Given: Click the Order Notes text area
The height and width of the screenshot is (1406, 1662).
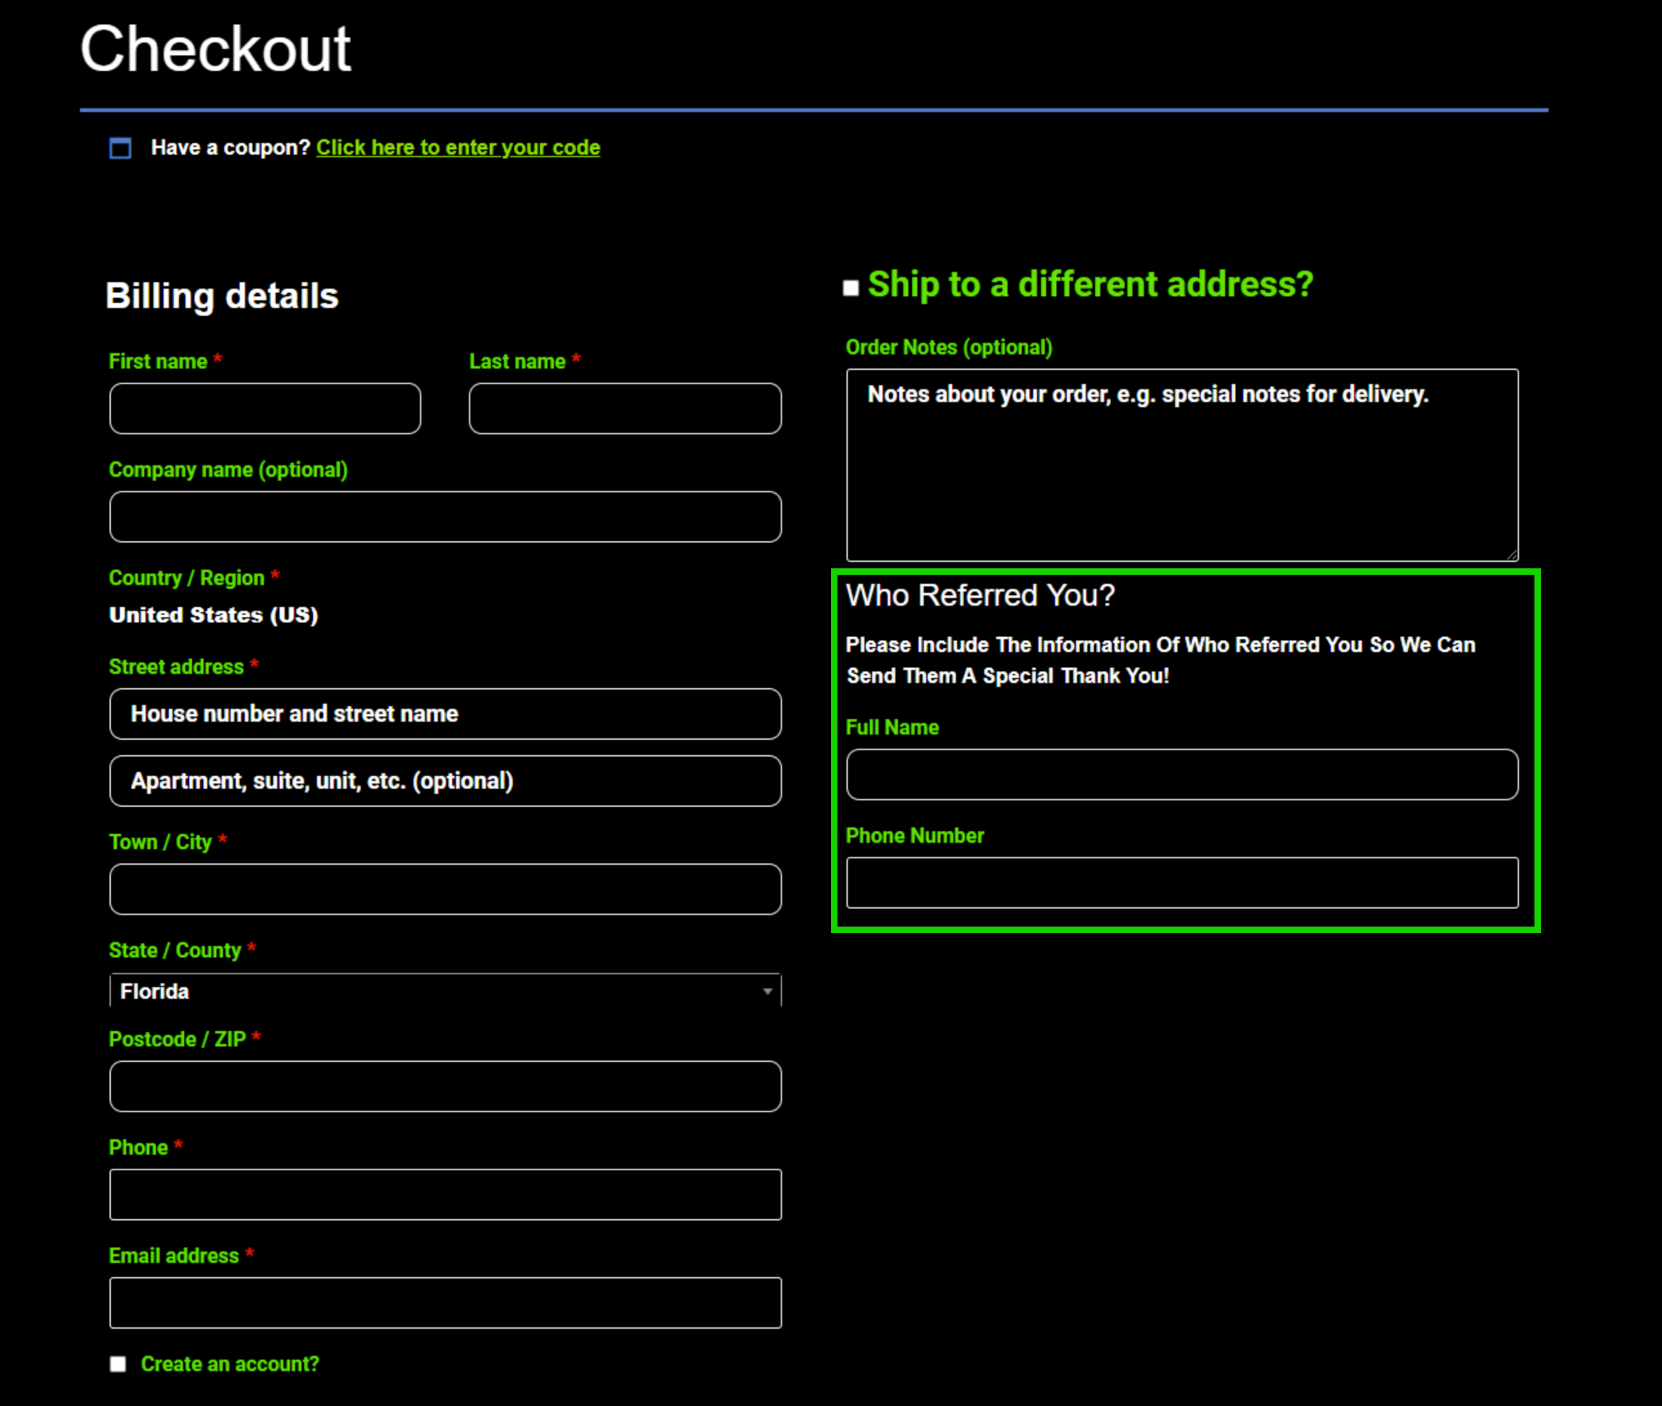Looking at the screenshot, I should point(1181,467).
